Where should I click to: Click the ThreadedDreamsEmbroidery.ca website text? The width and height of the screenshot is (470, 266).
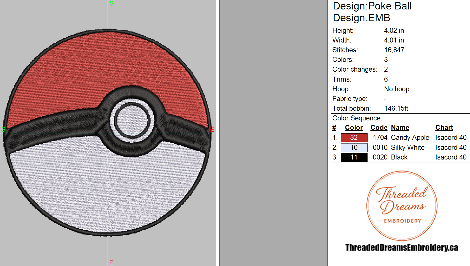(x=402, y=247)
